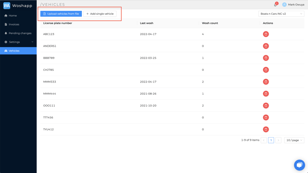Click last wosh date 2022-03-25
This screenshot has width=308, height=173.
click(148, 58)
